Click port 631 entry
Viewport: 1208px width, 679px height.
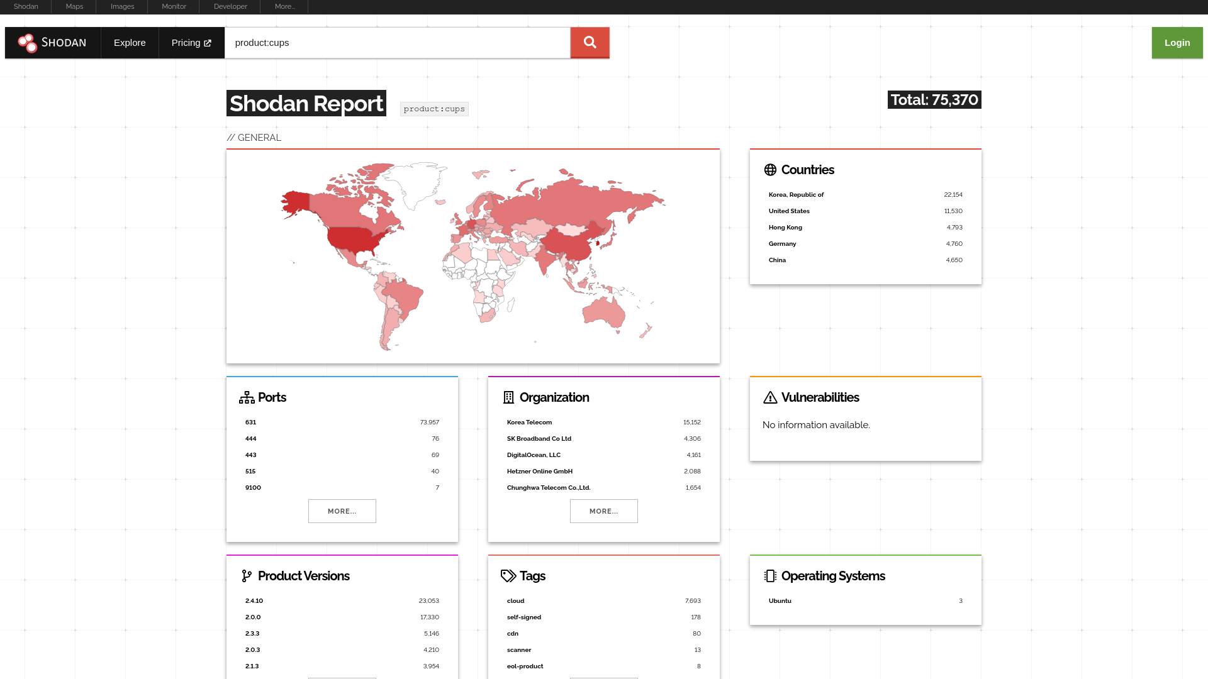(342, 422)
